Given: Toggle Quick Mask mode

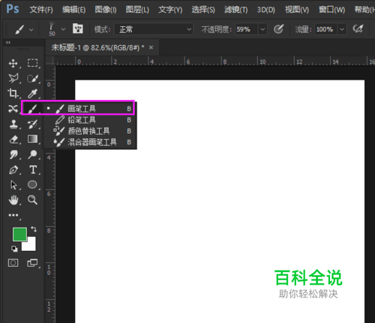Looking at the screenshot, I should click(x=13, y=263).
